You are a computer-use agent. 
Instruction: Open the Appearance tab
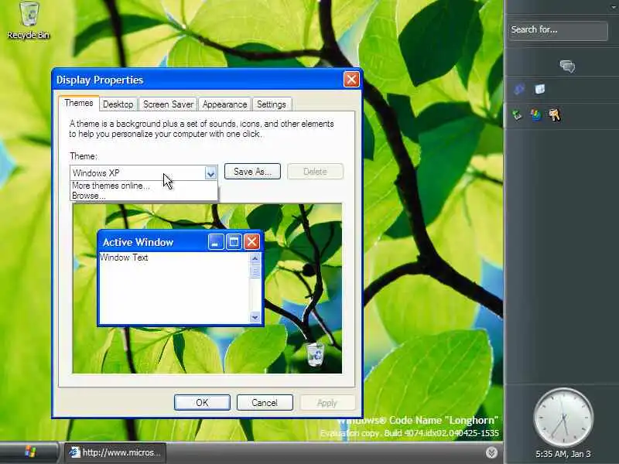pos(224,104)
